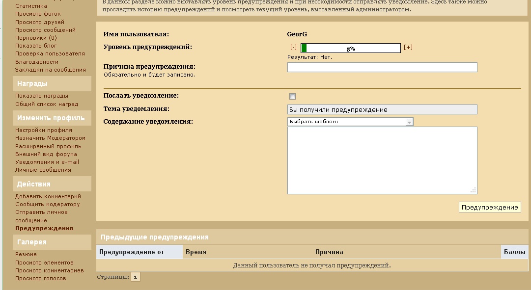Open Показать блог link

(x=36, y=46)
